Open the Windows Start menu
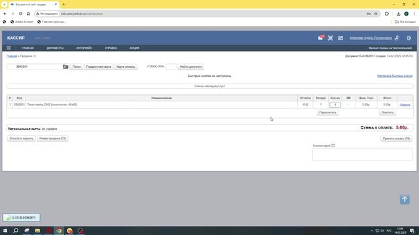419x235 pixels. click(x=5, y=230)
